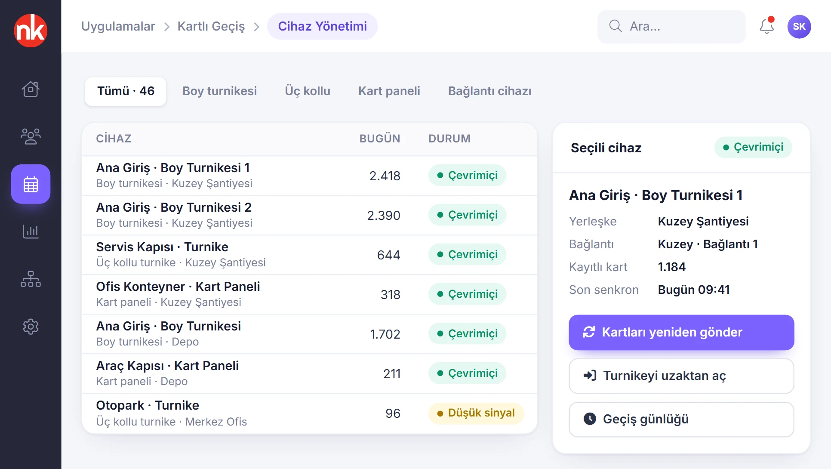Select the Tümü · 46 tab
This screenshot has width=831, height=469.
(126, 91)
